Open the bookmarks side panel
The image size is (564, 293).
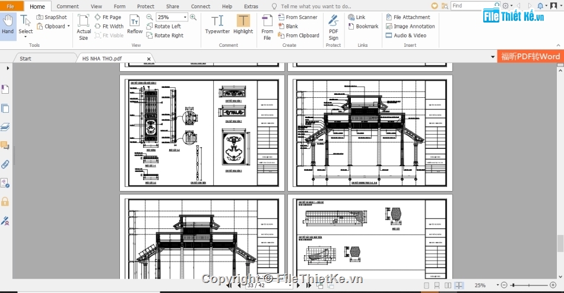(5, 89)
